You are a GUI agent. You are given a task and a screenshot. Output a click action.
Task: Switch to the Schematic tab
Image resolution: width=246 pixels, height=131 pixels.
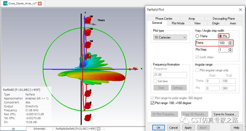[39, 129]
